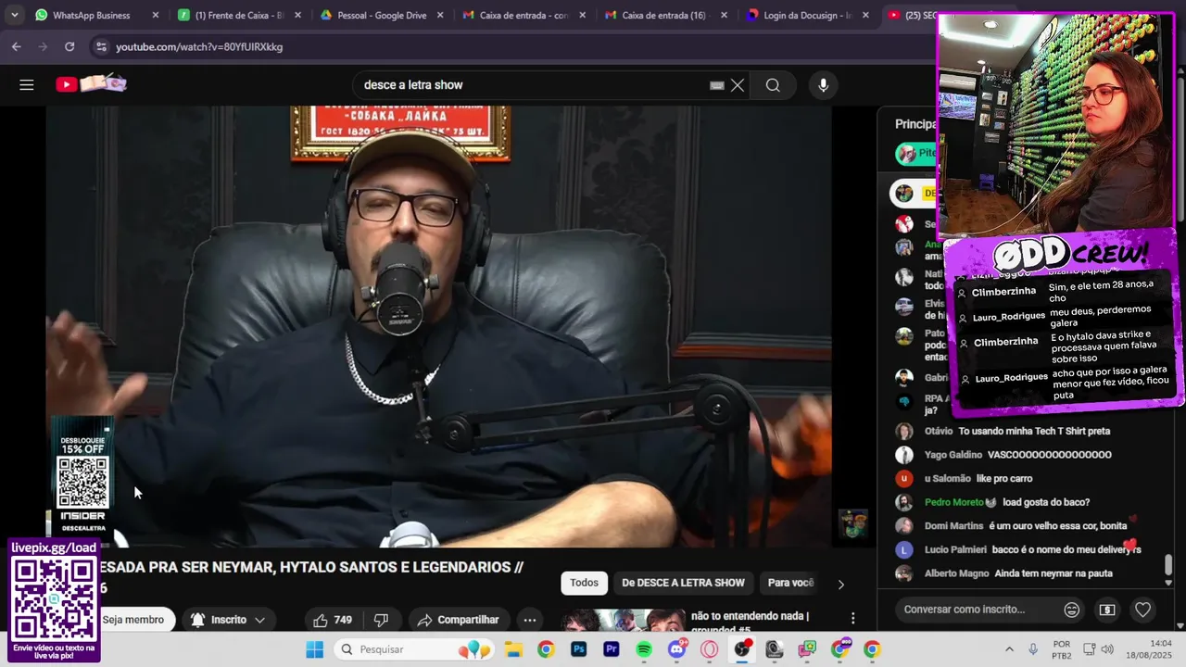The image size is (1186, 667).
Task: Clear the 'desce a letra show' search text
Action: pos(738,85)
